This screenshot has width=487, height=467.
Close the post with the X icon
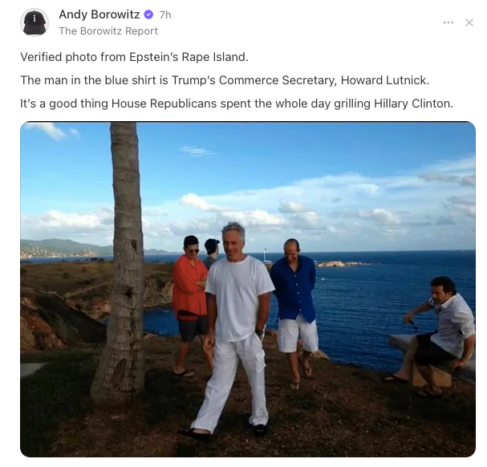pyautogui.click(x=469, y=22)
